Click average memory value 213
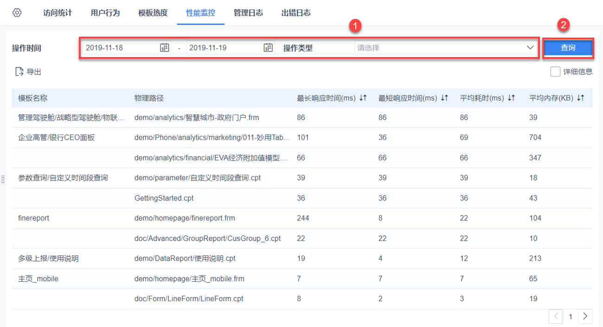 (x=535, y=258)
